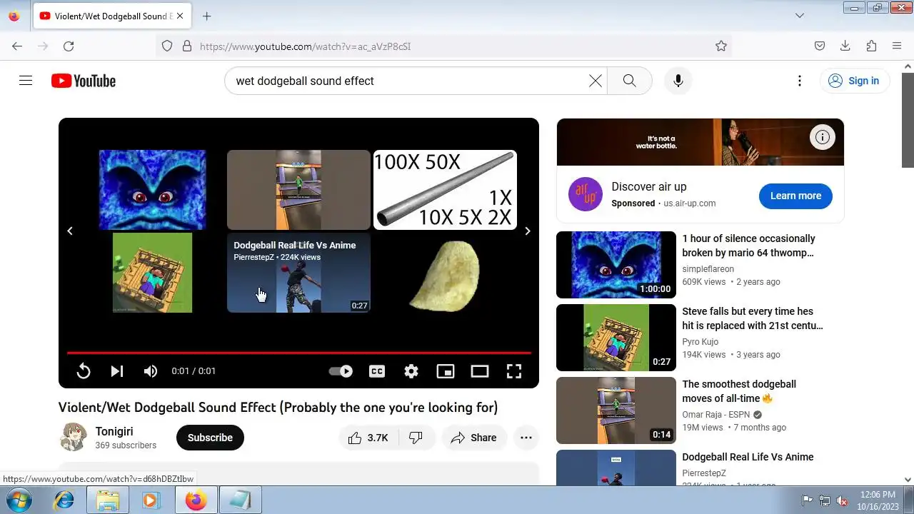The height and width of the screenshot is (514, 914).
Task: List all tabs dropdown arrow
Action: click(800, 16)
